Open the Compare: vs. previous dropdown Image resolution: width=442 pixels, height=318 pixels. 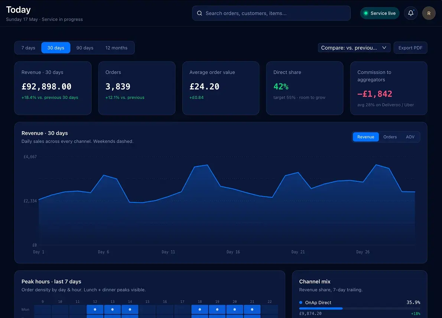tap(354, 48)
